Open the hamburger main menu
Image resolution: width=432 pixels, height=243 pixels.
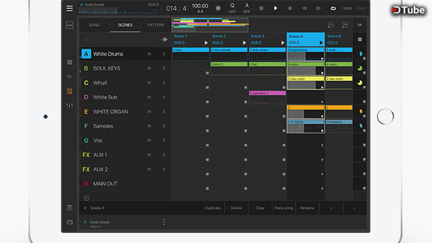70,8
